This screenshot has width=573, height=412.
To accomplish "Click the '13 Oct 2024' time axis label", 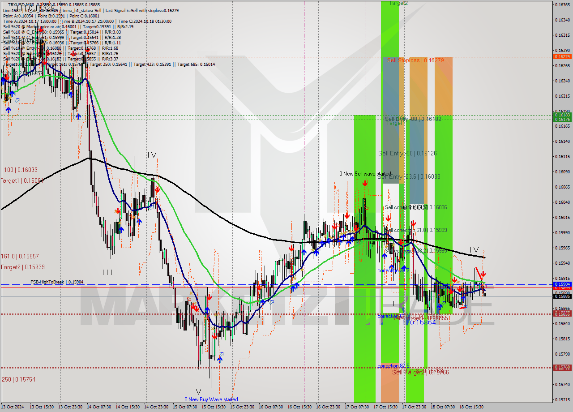I will click(x=13, y=407).
